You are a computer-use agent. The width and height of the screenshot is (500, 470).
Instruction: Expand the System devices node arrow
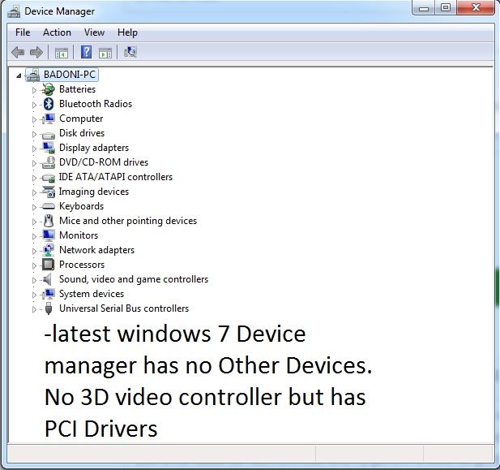pyautogui.click(x=34, y=295)
